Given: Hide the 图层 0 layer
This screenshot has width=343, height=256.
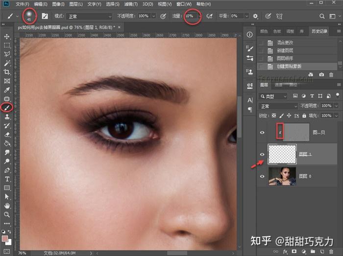Looking at the screenshot, I should (262, 176).
